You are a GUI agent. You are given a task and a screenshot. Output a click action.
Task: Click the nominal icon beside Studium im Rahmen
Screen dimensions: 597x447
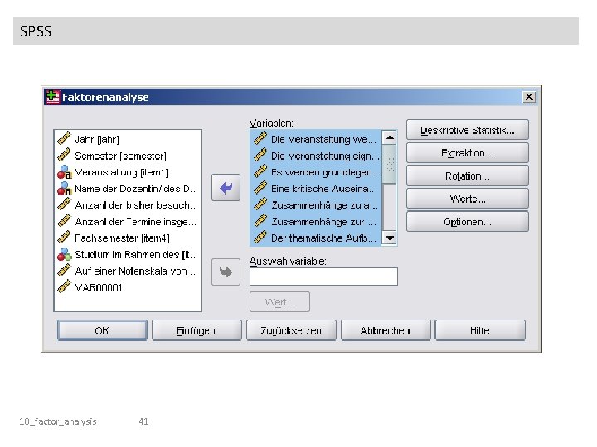64,254
